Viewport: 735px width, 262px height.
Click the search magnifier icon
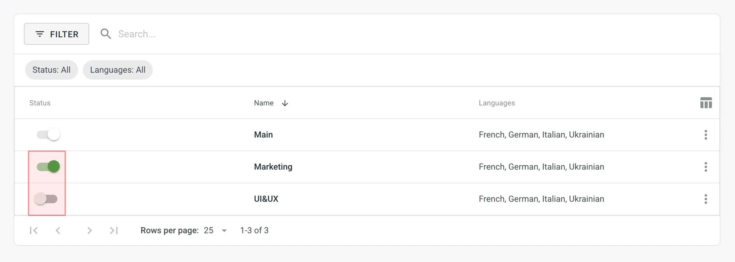click(106, 34)
